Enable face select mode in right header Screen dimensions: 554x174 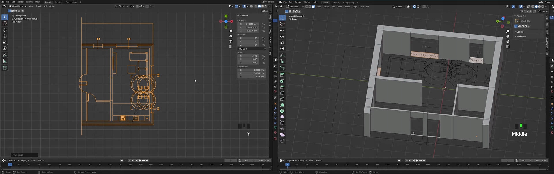313,7
